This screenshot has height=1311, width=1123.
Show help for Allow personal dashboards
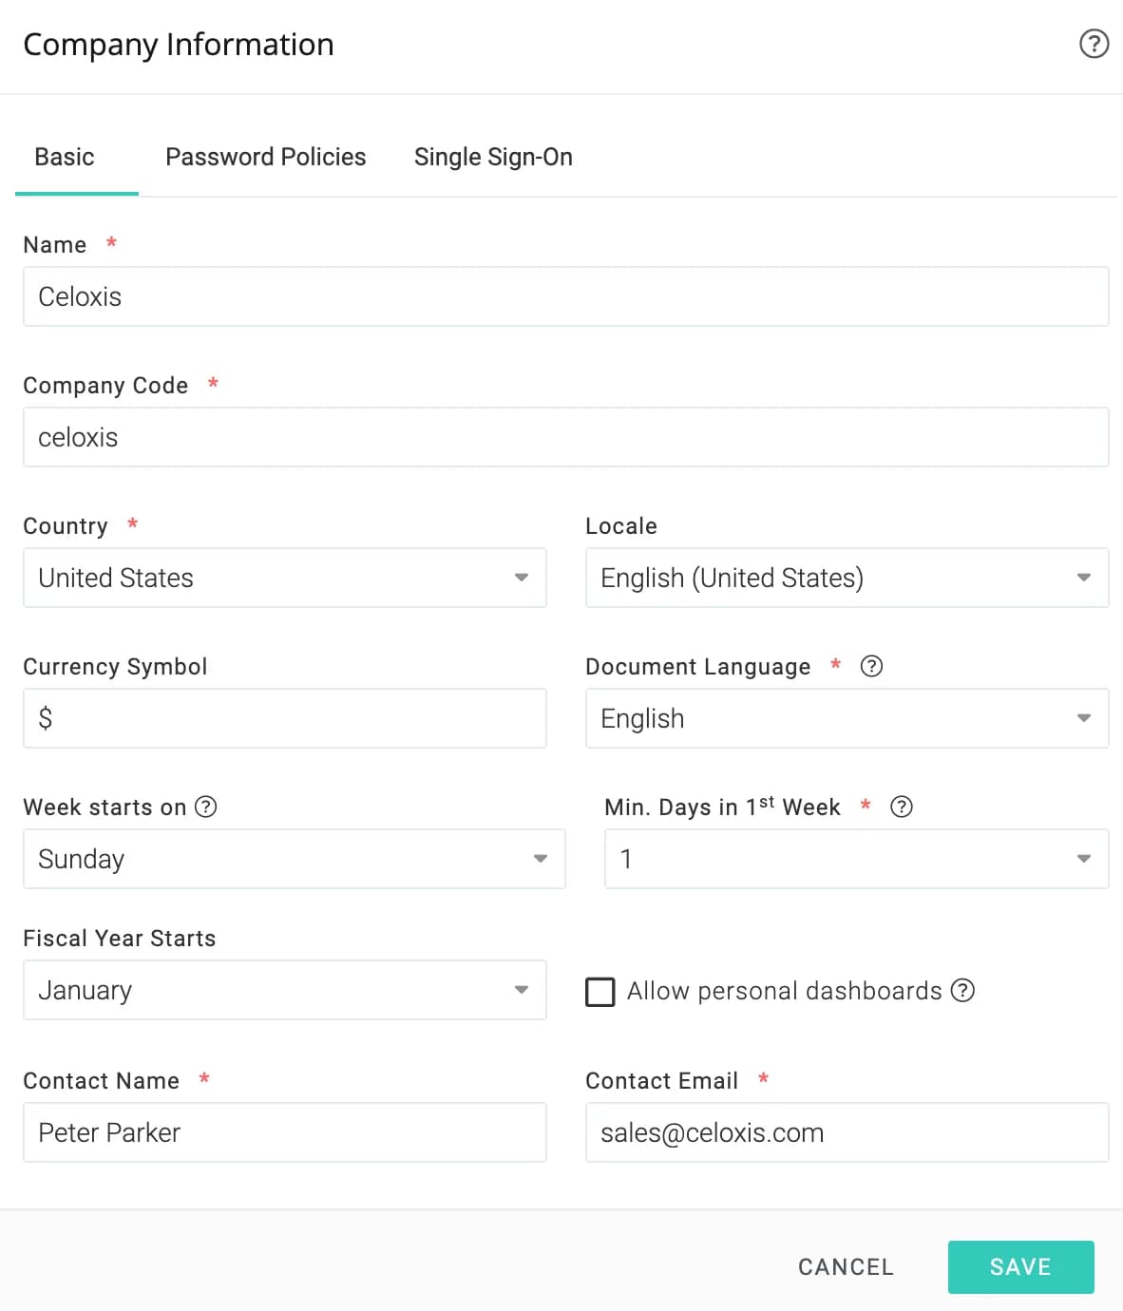tap(962, 991)
